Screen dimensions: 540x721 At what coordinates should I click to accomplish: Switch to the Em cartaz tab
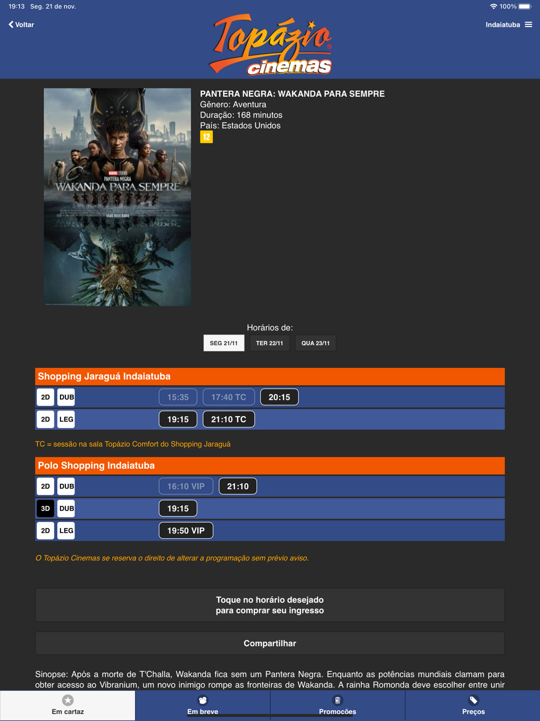(67, 705)
